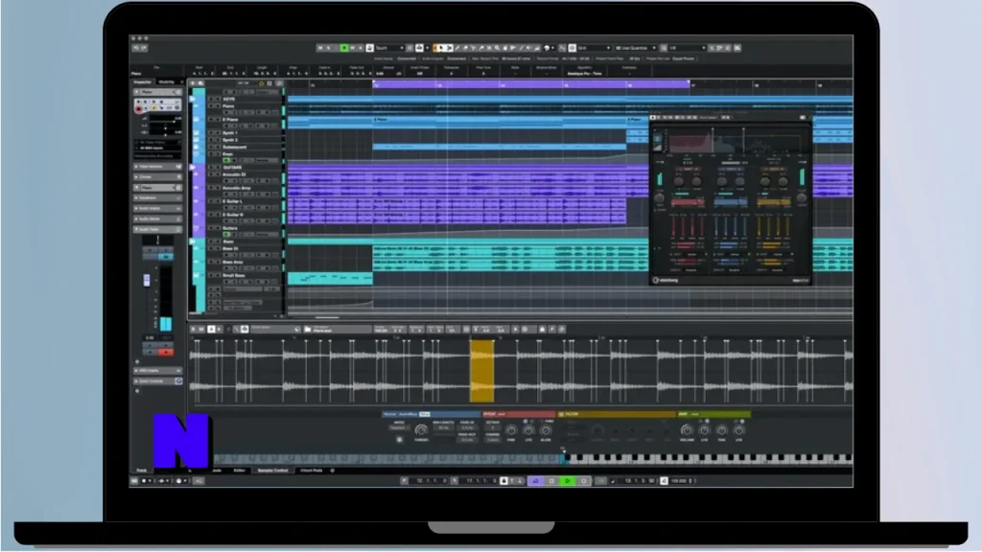Toggle the FILTER section power button
The width and height of the screenshot is (982, 552).
coord(562,414)
